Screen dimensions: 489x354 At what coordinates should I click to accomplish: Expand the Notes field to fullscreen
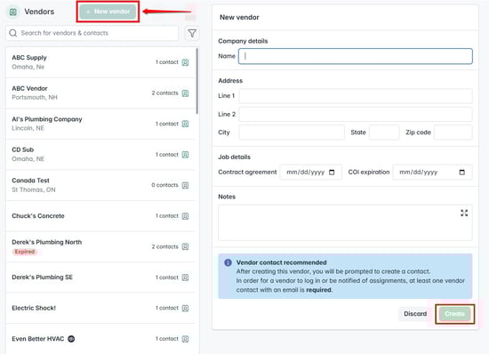coord(464,213)
